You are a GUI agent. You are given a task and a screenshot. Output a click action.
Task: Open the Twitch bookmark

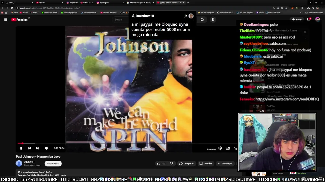[x=260, y=13]
